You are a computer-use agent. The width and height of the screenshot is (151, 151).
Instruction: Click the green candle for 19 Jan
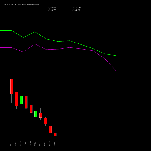(36, 114)
